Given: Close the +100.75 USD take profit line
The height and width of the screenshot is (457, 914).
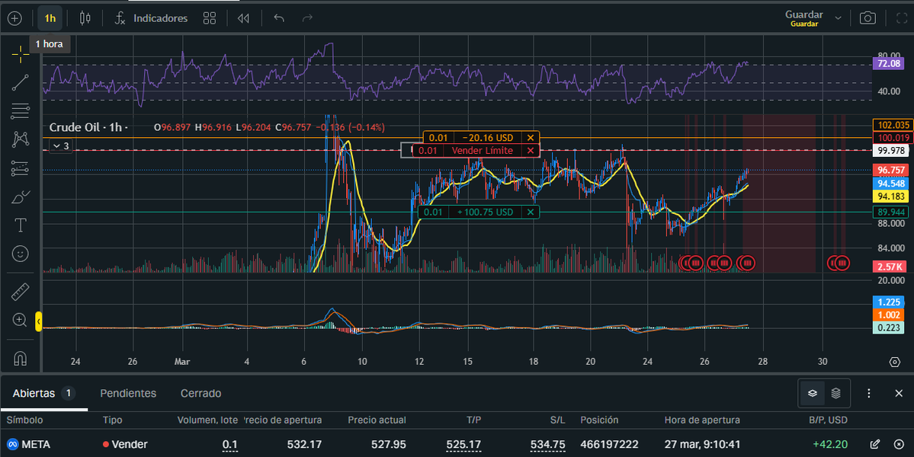Looking at the screenshot, I should pyautogui.click(x=531, y=212).
